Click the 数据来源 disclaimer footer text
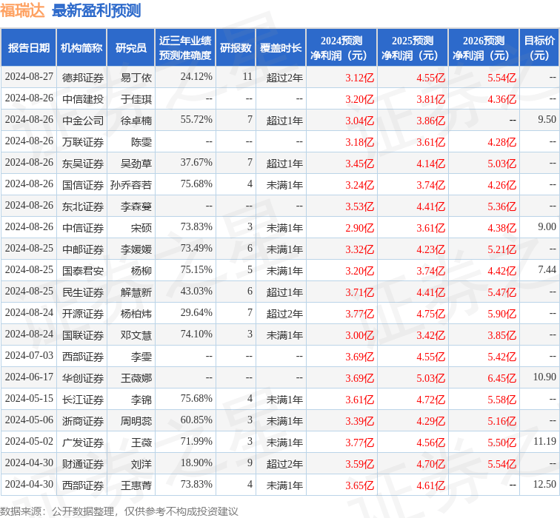Screen dimensions: 560x518 pos(119,511)
